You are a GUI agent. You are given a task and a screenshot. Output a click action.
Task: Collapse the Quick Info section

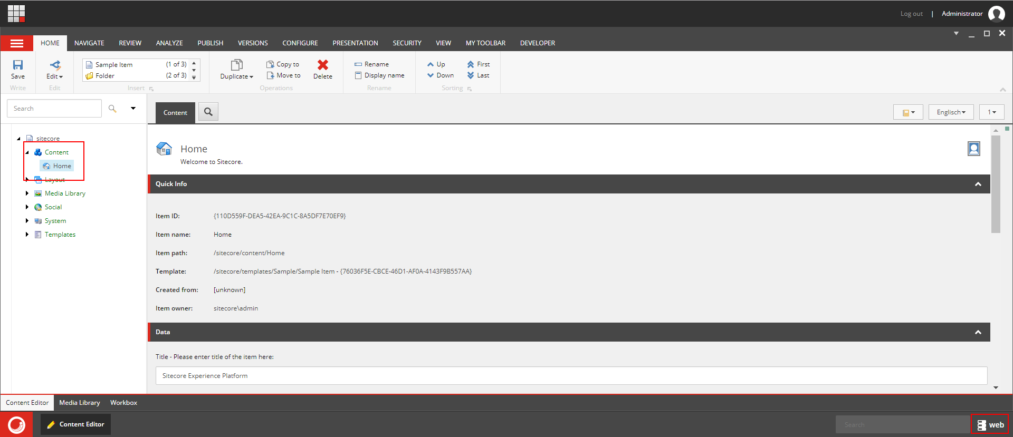click(978, 184)
